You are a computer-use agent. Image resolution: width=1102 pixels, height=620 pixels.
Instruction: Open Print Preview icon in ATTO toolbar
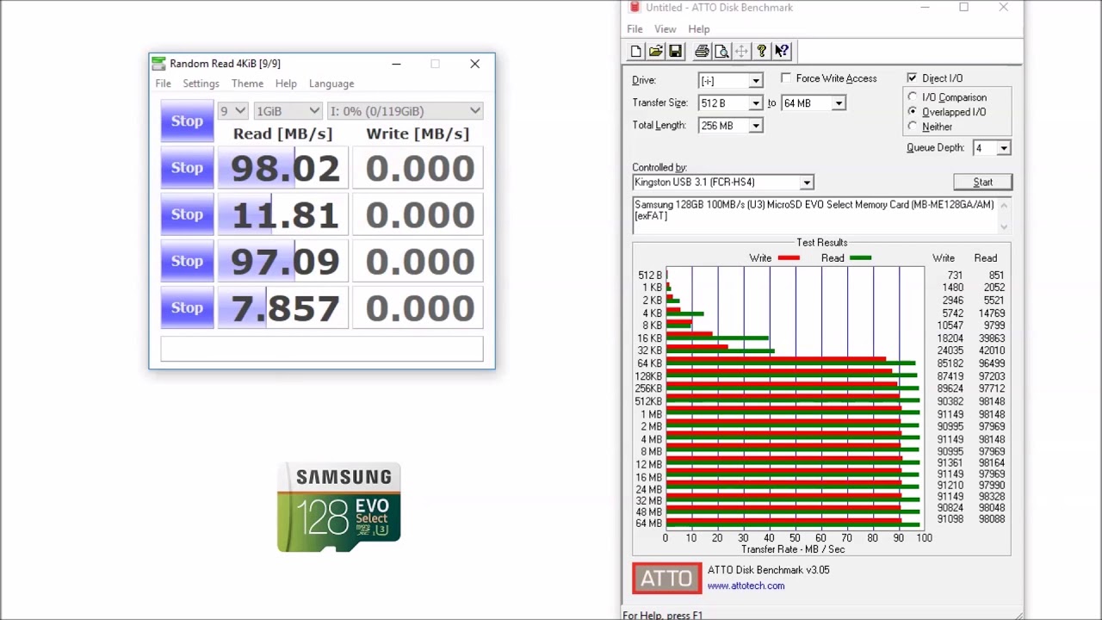(x=721, y=52)
